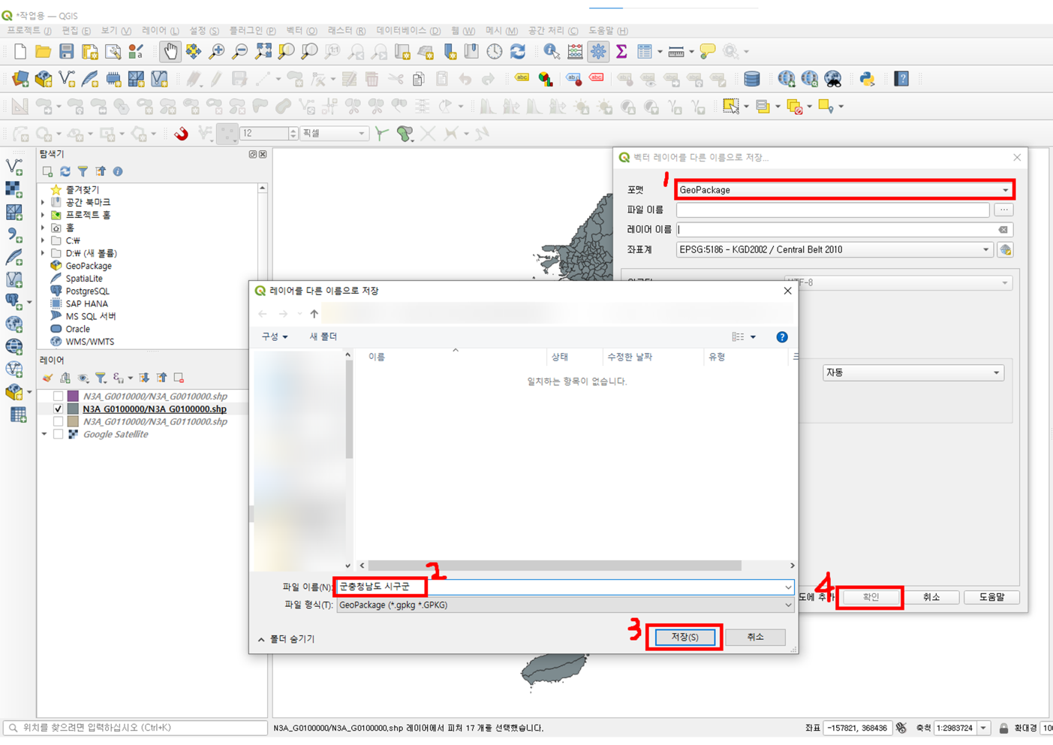The width and height of the screenshot is (1053, 745).
Task: Click the 파일 이름(N) filename input field
Action: (565, 587)
